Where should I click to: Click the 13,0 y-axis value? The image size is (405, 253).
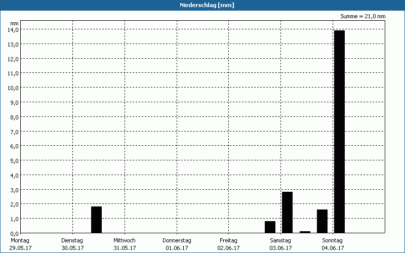13,44
